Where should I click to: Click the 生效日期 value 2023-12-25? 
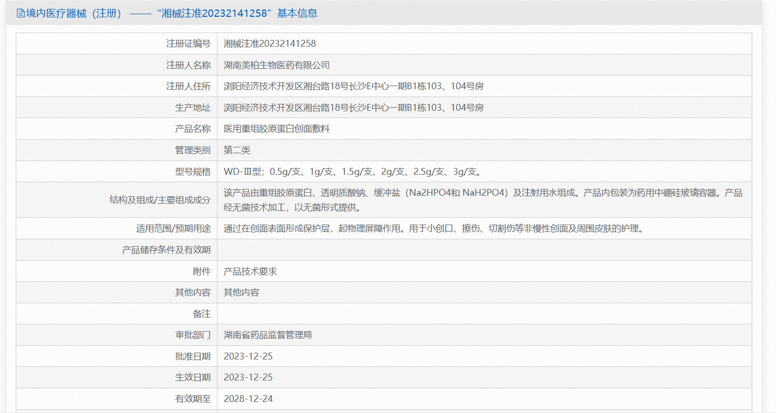(x=248, y=377)
